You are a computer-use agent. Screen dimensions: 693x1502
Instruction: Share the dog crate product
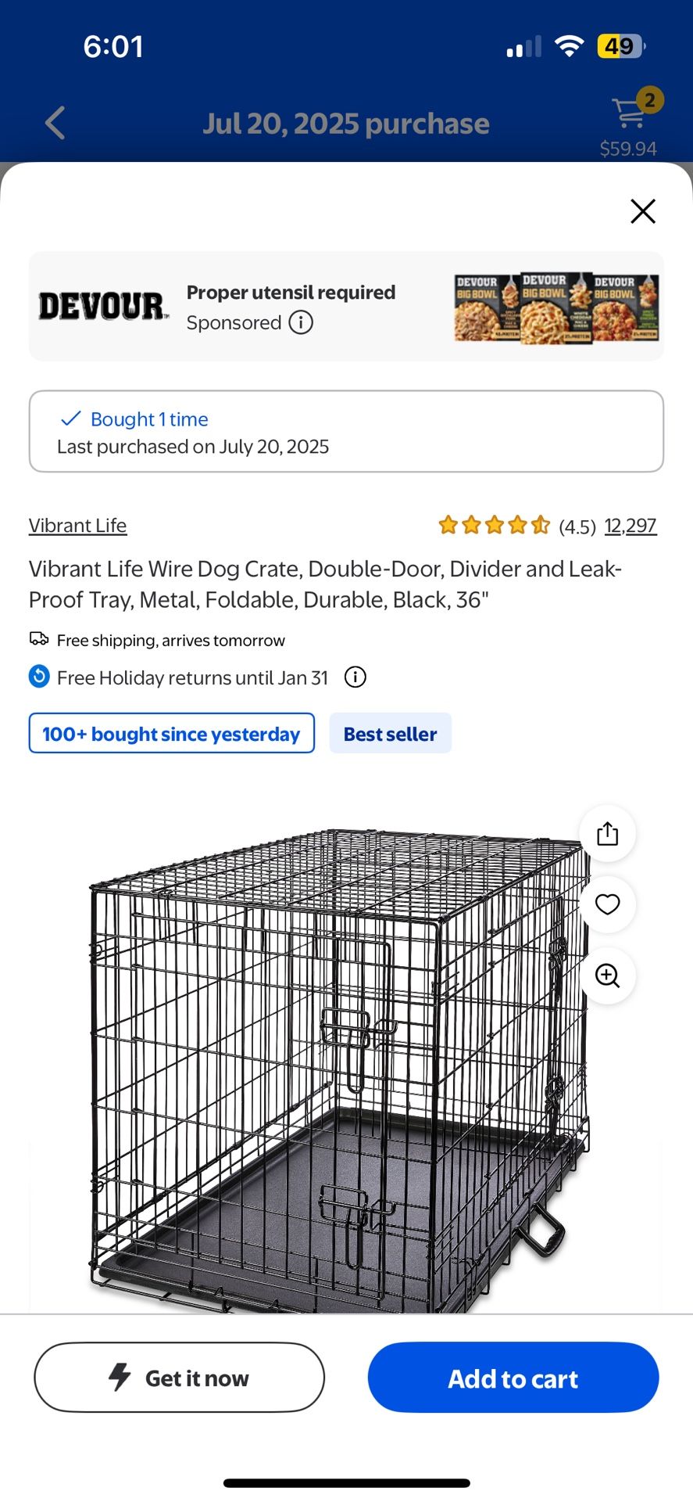coord(607,833)
